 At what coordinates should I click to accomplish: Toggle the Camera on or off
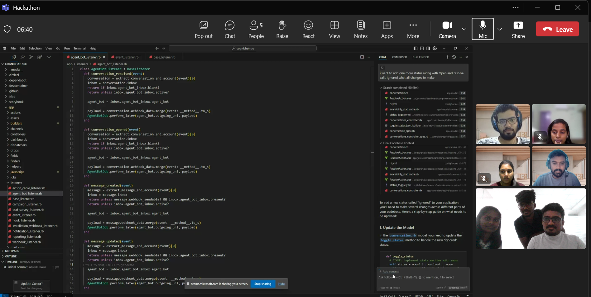click(447, 29)
